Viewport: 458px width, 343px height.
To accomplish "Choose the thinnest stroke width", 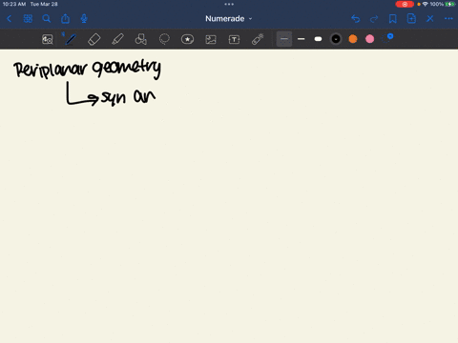I will click(x=284, y=39).
